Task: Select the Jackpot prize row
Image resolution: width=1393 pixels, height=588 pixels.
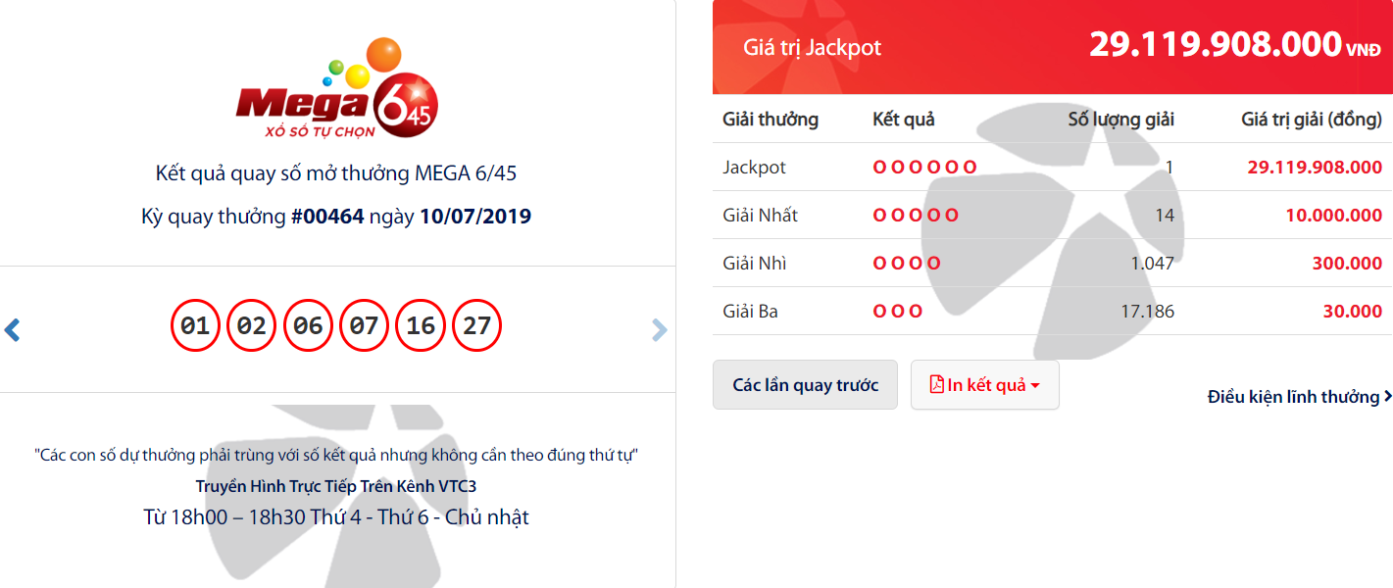Action: point(1052,168)
